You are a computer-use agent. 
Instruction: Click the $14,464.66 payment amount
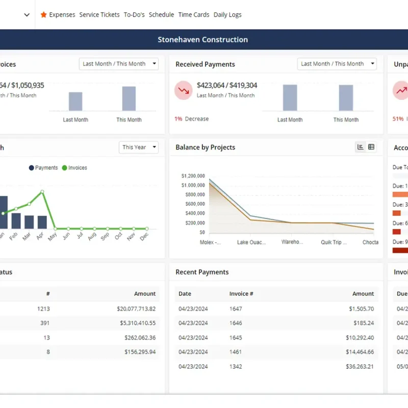(x=360, y=352)
